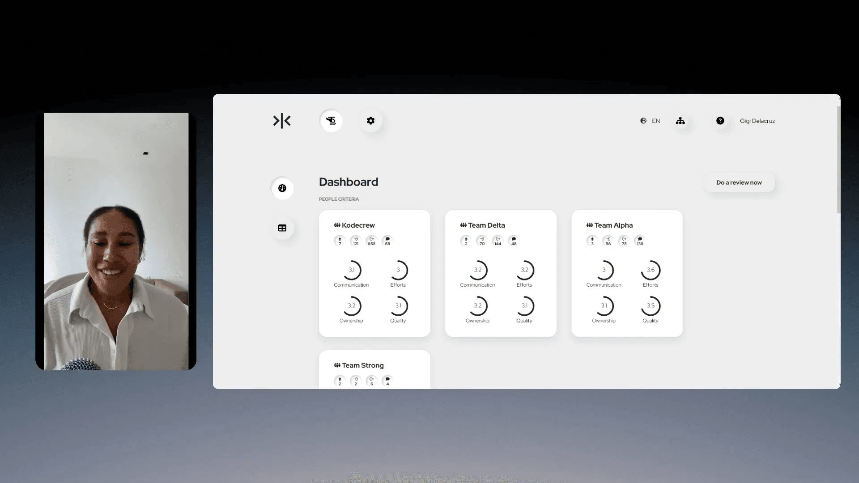
Task: Click the webcam video feed on the left
Action: click(116, 241)
